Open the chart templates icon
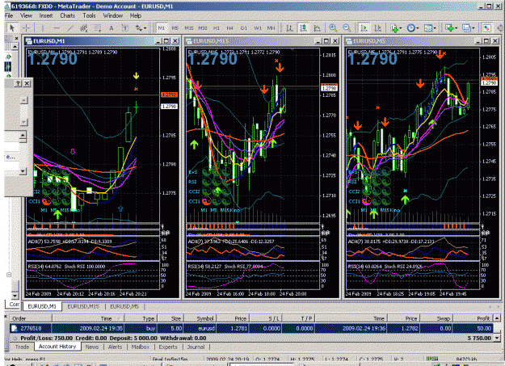This screenshot has width=505, height=366. pos(427,28)
